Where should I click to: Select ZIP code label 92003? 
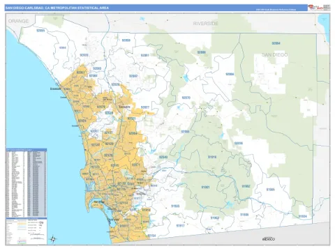[97, 68]
